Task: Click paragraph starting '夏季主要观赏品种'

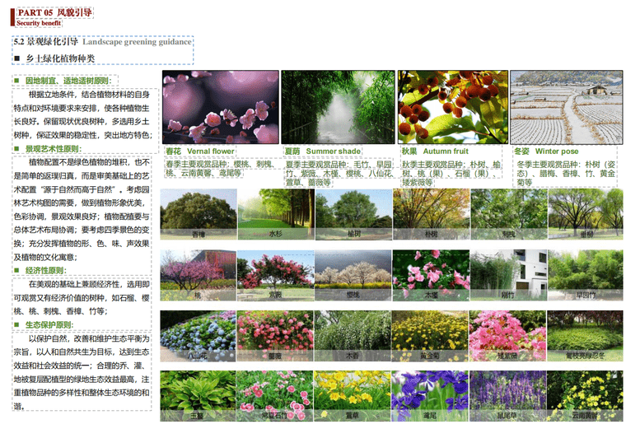Action: tap(339, 173)
